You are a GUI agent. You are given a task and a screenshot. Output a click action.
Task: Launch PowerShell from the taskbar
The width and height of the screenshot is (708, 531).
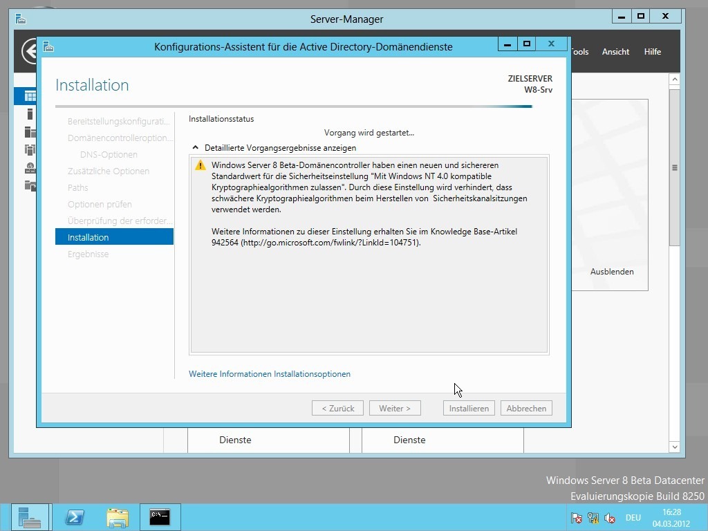75,517
